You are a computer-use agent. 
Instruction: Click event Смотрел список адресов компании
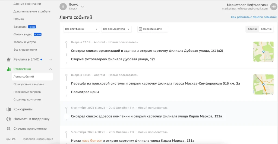(146, 116)
